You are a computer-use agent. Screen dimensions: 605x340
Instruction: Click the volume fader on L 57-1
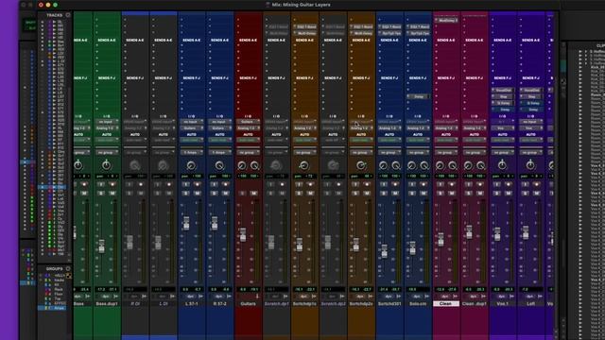coord(186,223)
